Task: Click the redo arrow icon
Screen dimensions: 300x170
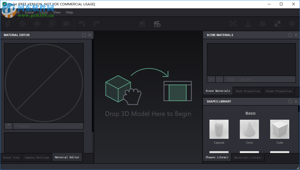Action: coord(96,24)
